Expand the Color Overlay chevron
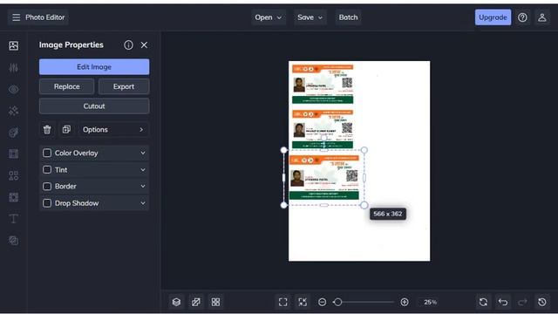 pos(143,154)
